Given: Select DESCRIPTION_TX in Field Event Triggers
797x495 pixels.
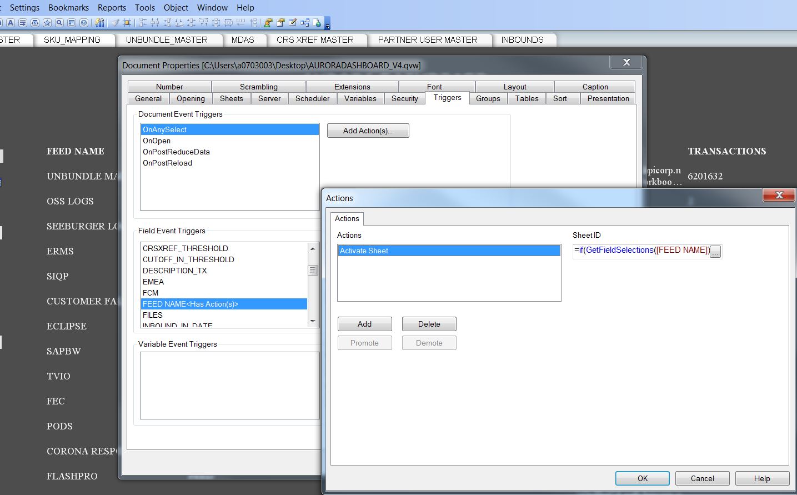Looking at the screenshot, I should coord(224,271).
